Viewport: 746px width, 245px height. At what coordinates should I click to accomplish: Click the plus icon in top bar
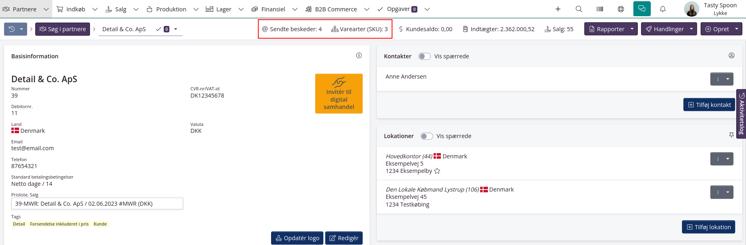(558, 9)
